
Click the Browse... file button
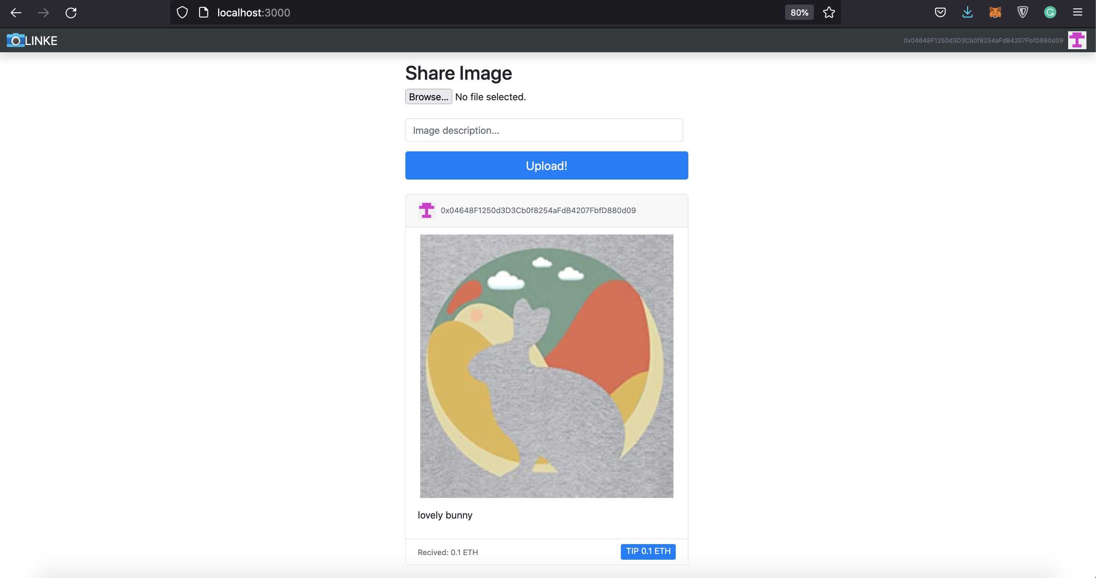tap(428, 96)
